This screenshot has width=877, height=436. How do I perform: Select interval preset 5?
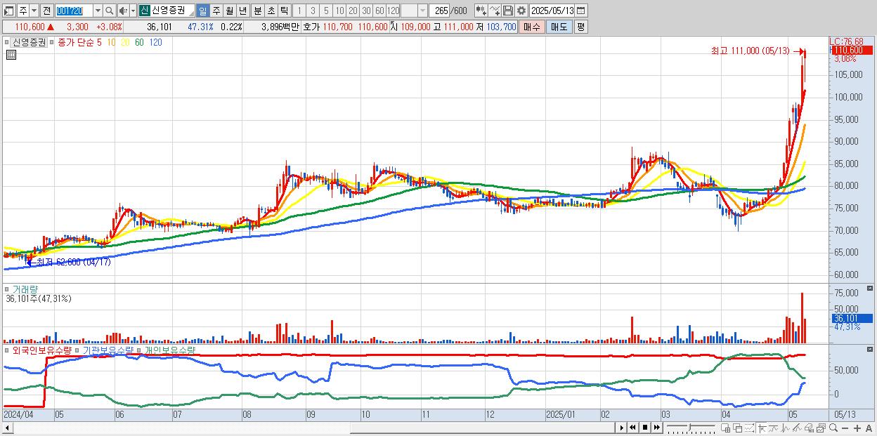tap(326, 11)
